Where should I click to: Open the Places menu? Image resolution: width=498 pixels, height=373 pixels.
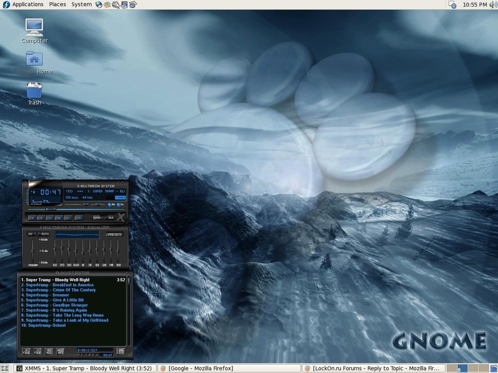coord(57,4)
